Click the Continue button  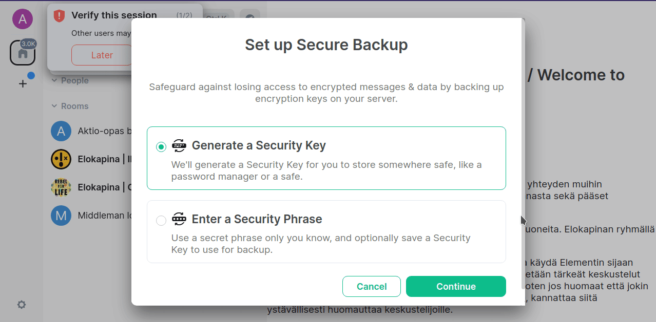click(x=456, y=287)
